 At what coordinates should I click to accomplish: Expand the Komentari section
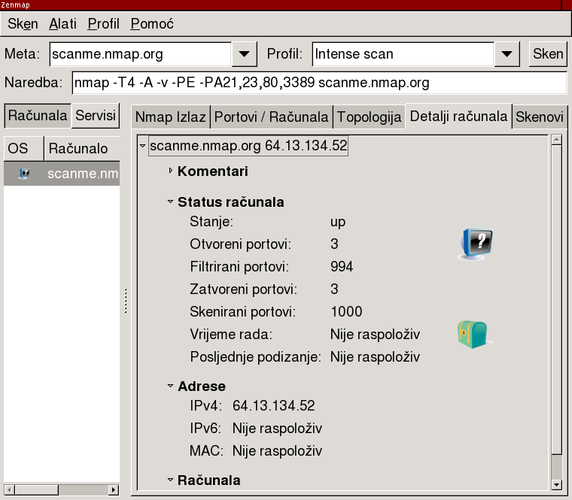click(171, 171)
